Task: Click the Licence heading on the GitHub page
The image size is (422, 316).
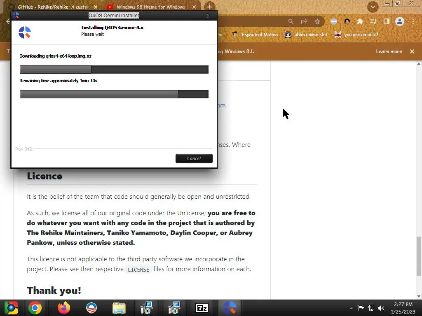Action: (45, 176)
